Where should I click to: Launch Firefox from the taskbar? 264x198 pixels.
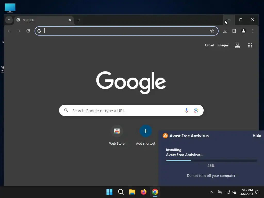click(x=143, y=192)
